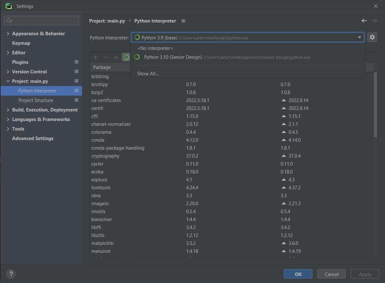This screenshot has height=283, width=385.
Task: Select the menuinst package row
Action: 232,251
